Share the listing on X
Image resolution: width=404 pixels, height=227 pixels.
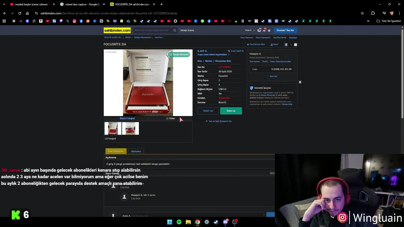tap(291, 44)
